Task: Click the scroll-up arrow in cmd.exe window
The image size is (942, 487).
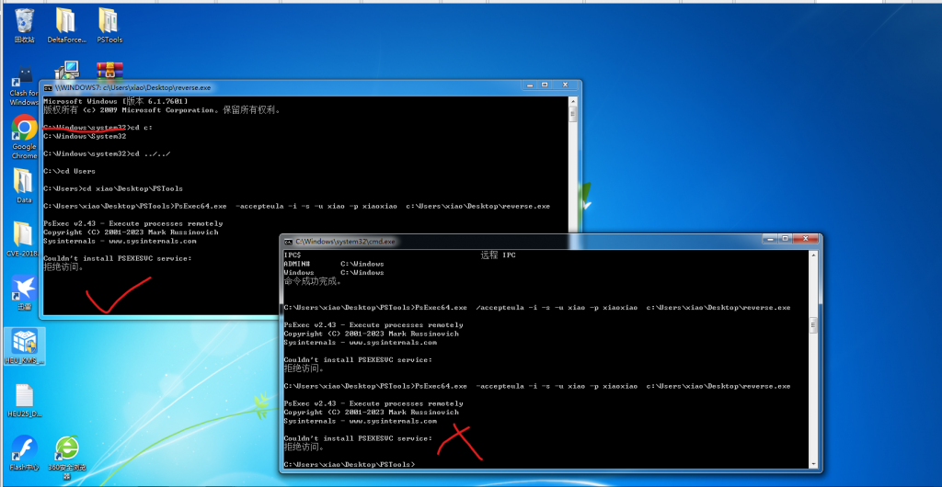Action: pyautogui.click(x=814, y=255)
